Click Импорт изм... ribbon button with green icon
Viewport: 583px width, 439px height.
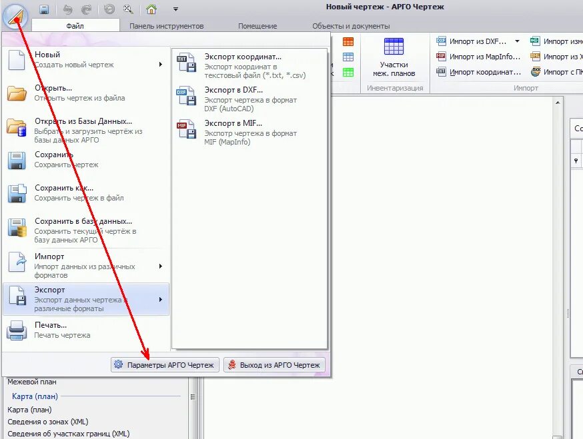tap(556, 41)
